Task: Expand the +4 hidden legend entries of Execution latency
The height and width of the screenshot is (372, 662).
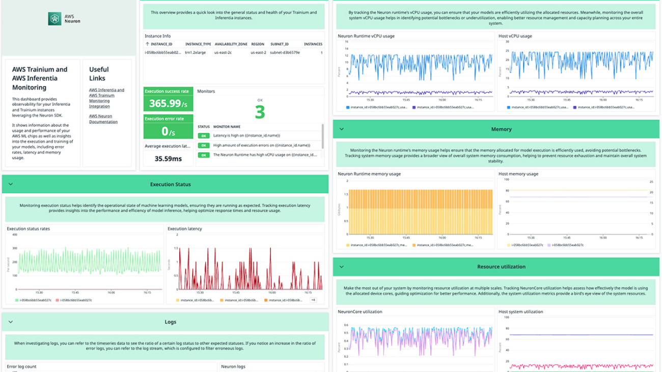Action: (x=313, y=300)
